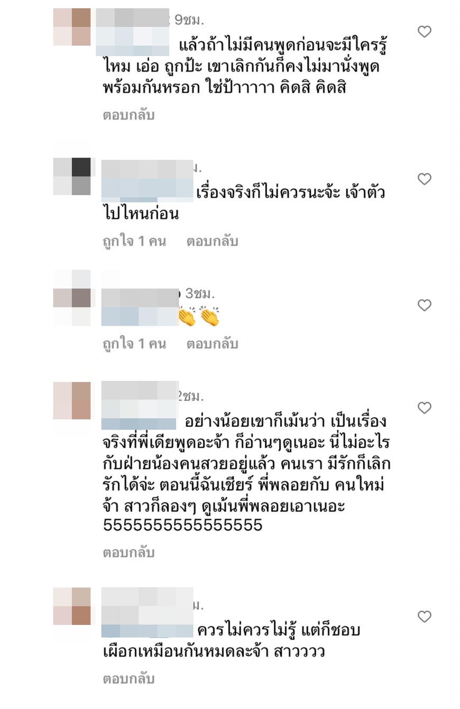The image size is (460, 709).
Task: Open the clapping commenter's avatar
Action: coord(72,298)
